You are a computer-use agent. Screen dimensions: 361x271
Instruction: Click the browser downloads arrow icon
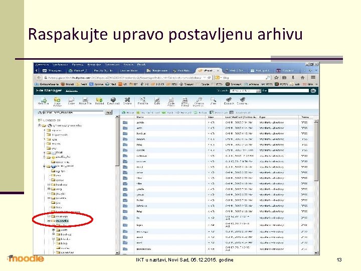293,78
